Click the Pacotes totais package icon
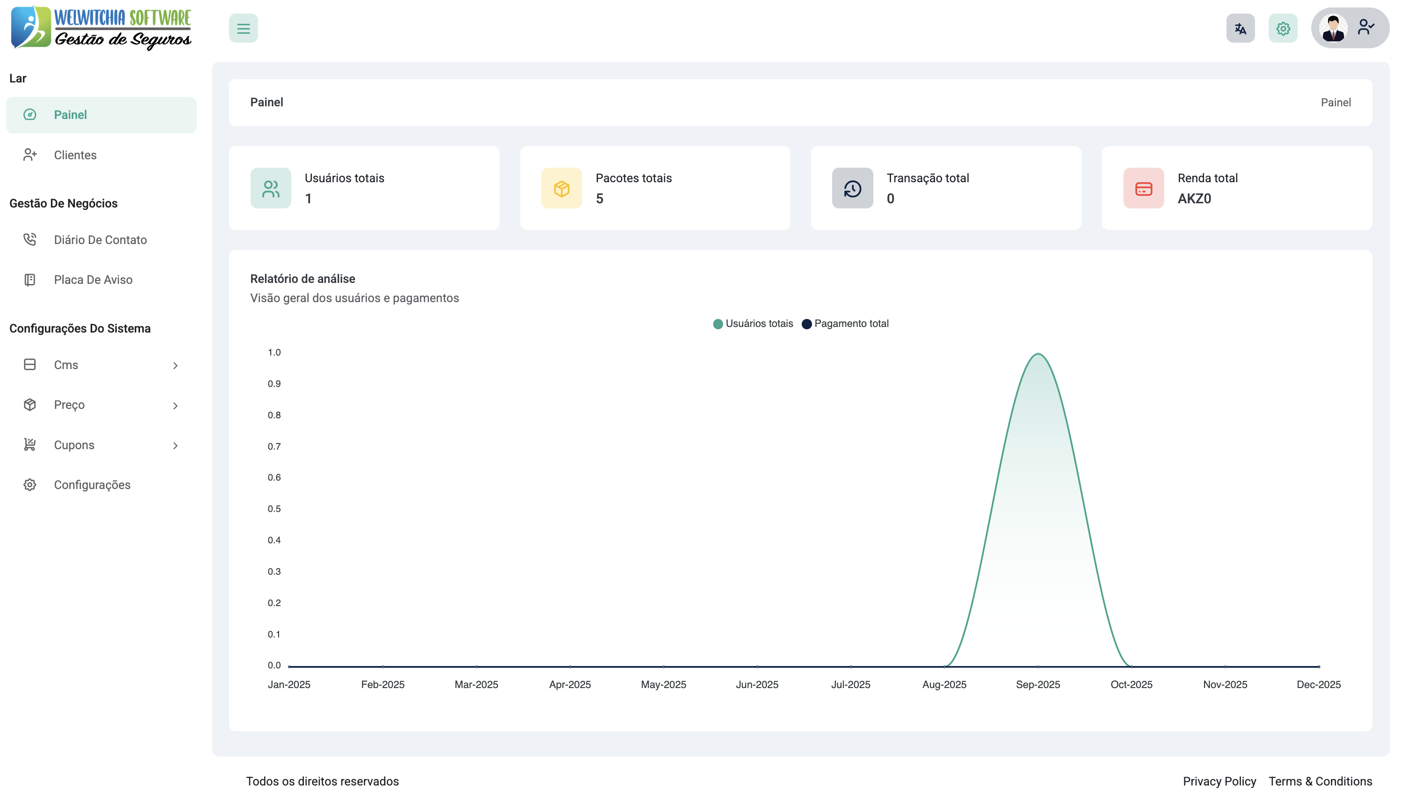 click(561, 188)
